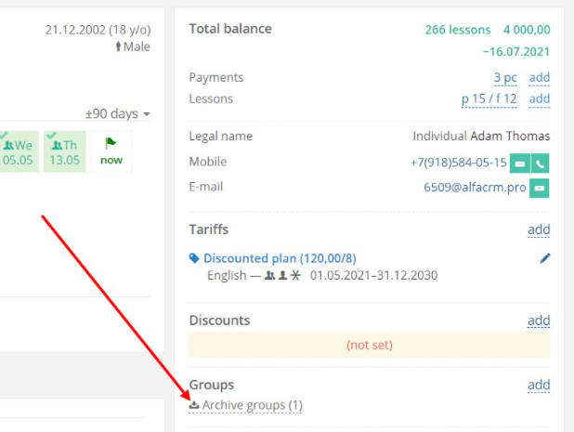Click the 266 lessons balance value
574x432 pixels.
click(458, 30)
